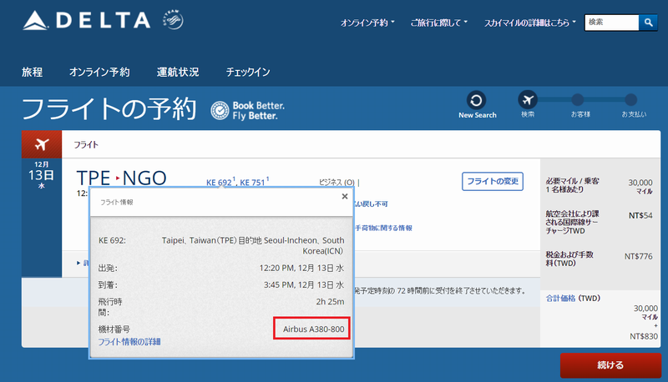Image resolution: width=668 pixels, height=382 pixels.
Task: Select the 運航状況 navigation tab
Action: point(178,72)
